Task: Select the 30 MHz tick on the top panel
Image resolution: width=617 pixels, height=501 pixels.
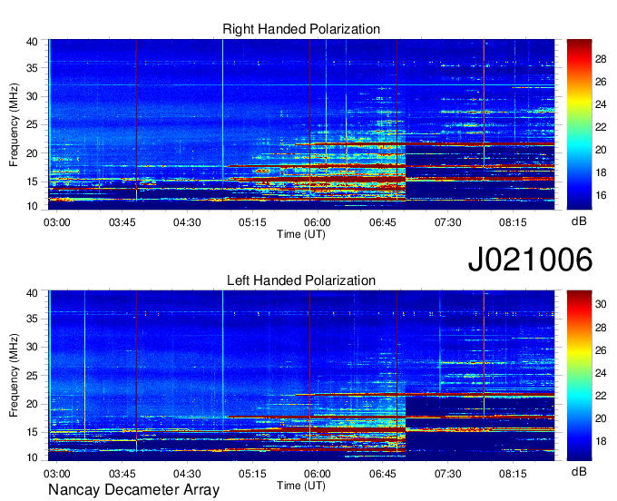Action: (32, 96)
